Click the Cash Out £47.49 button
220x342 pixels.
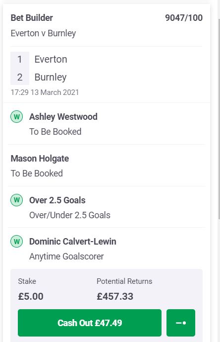point(90,323)
